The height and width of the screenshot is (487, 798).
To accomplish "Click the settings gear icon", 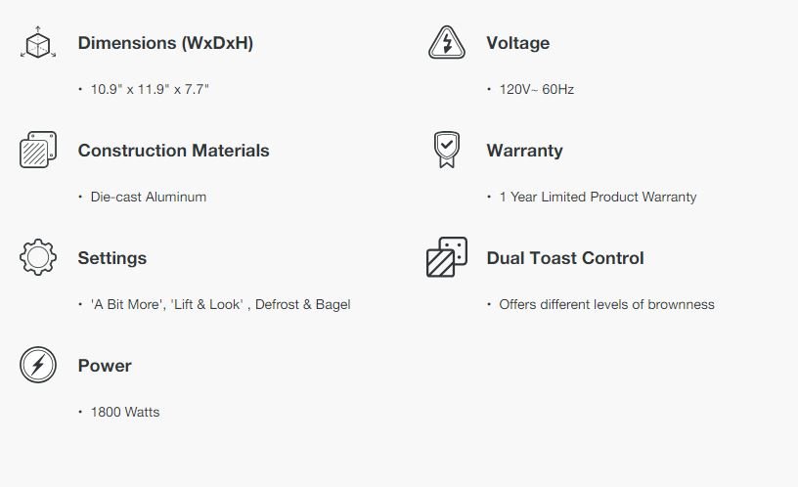I will coord(38,257).
